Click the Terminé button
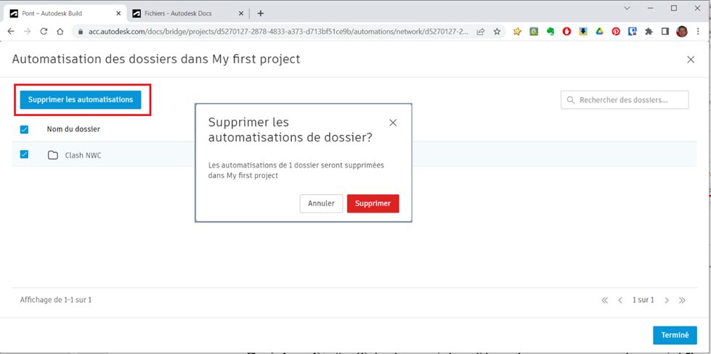The height and width of the screenshot is (354, 711). coord(675,335)
